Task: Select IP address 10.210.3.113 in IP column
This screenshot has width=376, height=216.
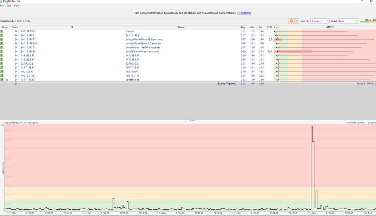Action: coord(27,76)
